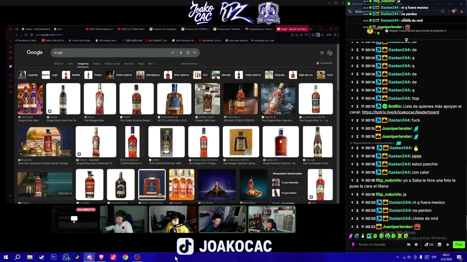Open Windows notification center
This screenshot has height=262, width=467.
(460, 257)
